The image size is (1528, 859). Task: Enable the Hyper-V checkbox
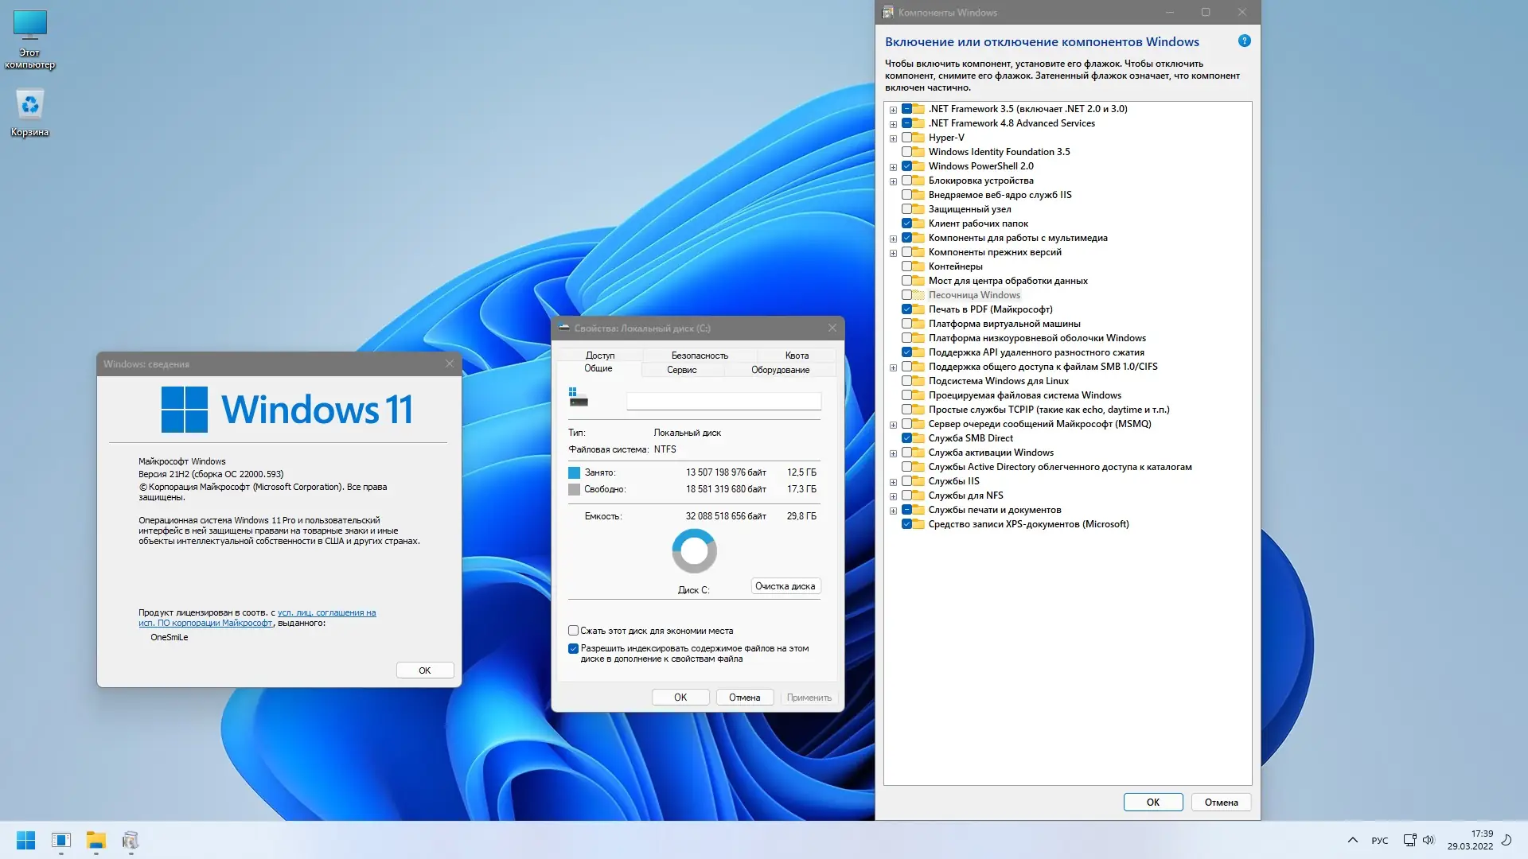(x=906, y=138)
